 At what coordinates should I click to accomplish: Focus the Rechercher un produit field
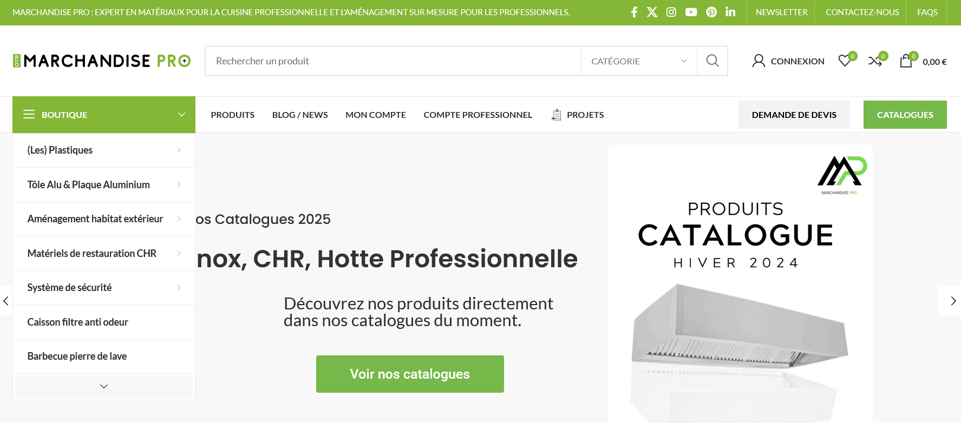(x=393, y=61)
